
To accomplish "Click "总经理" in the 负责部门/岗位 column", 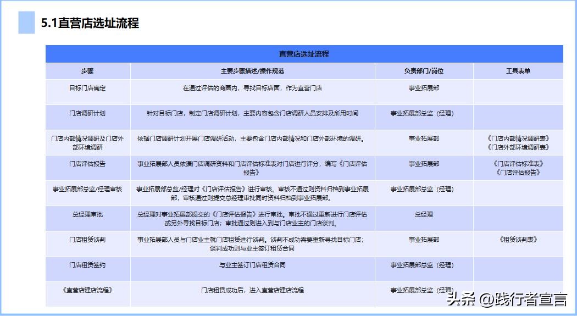I will pos(424,214).
